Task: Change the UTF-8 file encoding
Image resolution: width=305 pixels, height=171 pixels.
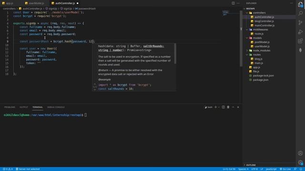Action: pos(254,169)
